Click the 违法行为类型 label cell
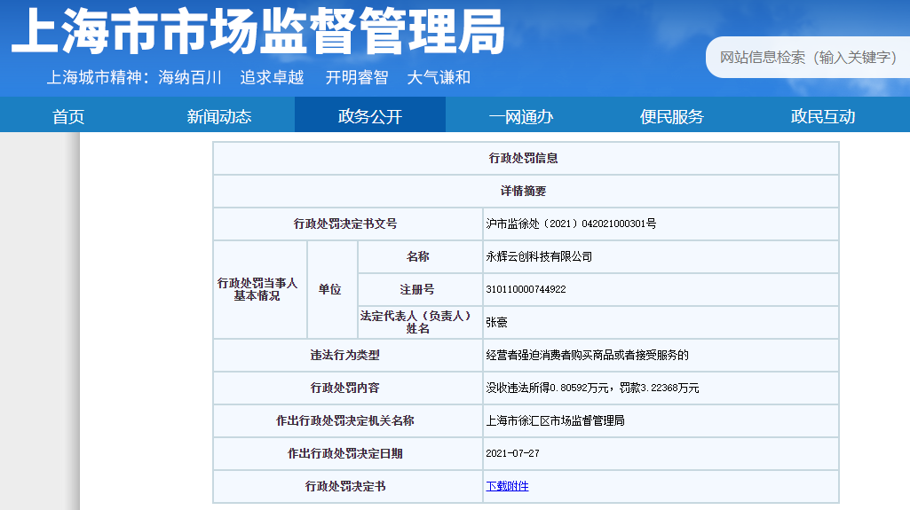This screenshot has width=910, height=510. pyautogui.click(x=348, y=356)
